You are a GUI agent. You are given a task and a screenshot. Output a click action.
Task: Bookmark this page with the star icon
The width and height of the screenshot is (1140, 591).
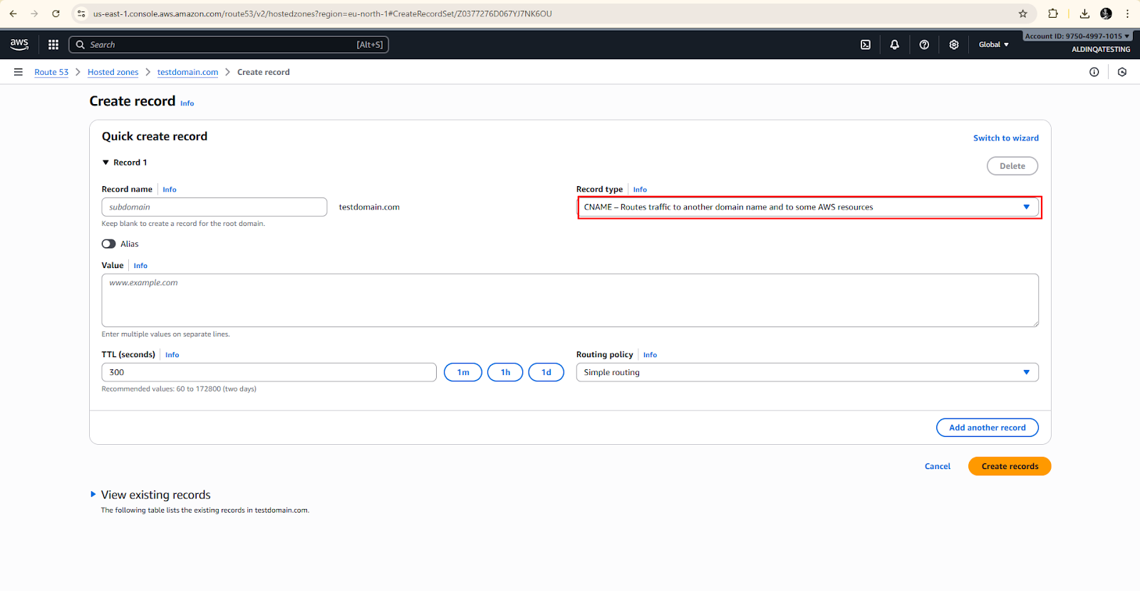(x=1022, y=14)
